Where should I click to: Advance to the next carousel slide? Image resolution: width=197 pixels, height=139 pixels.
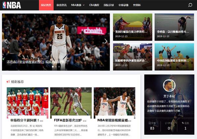[x=106, y=41]
